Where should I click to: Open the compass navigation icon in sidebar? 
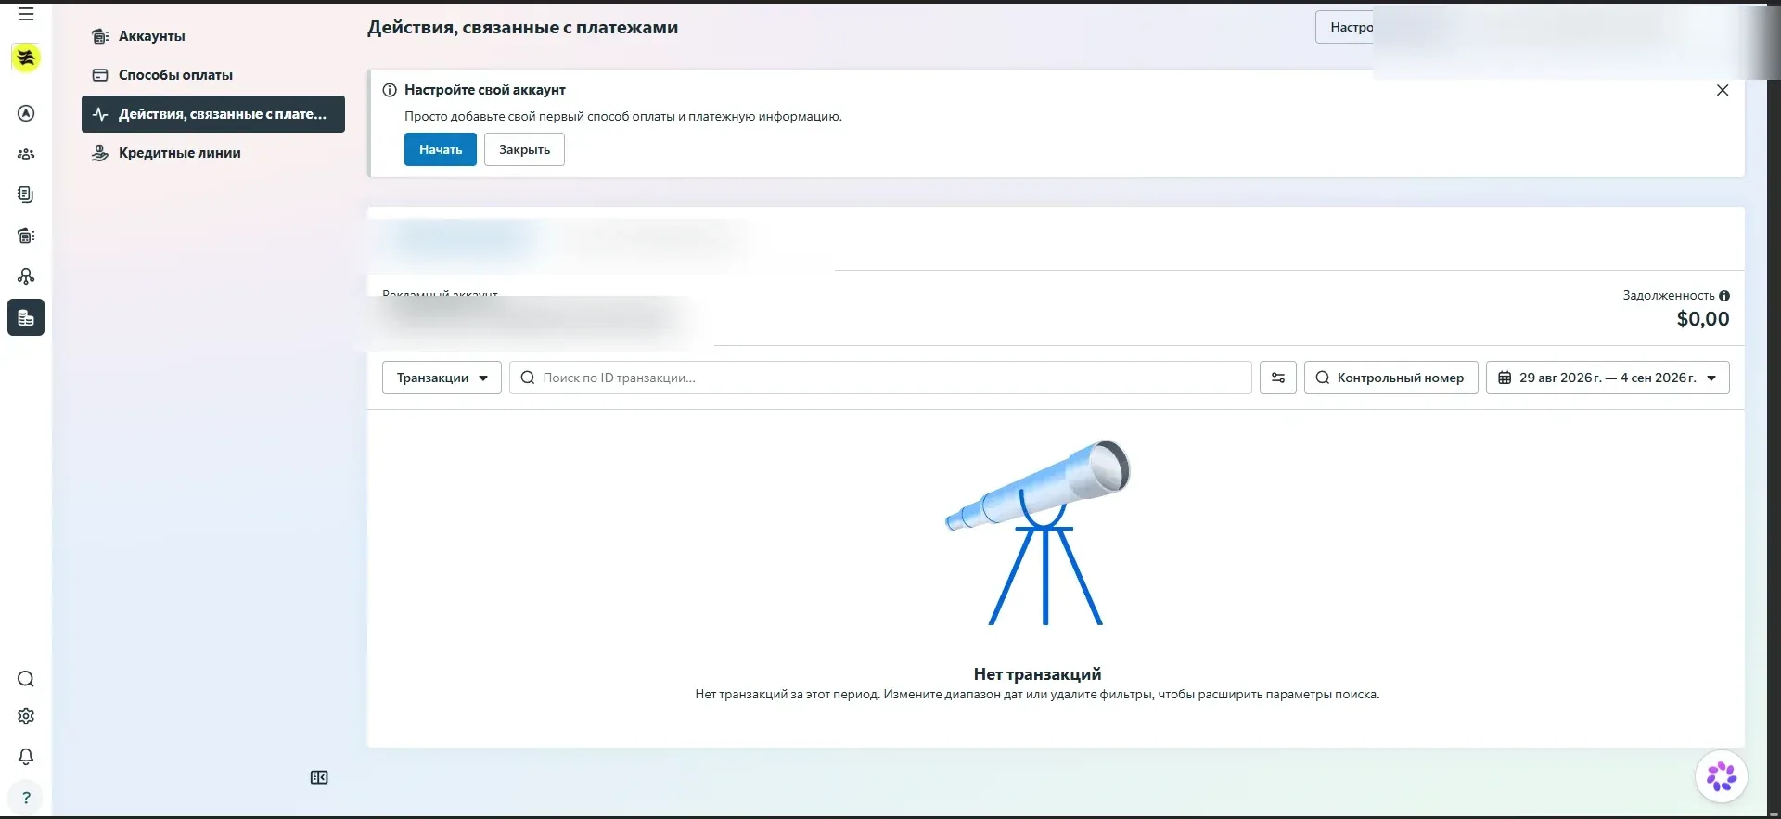(x=26, y=113)
